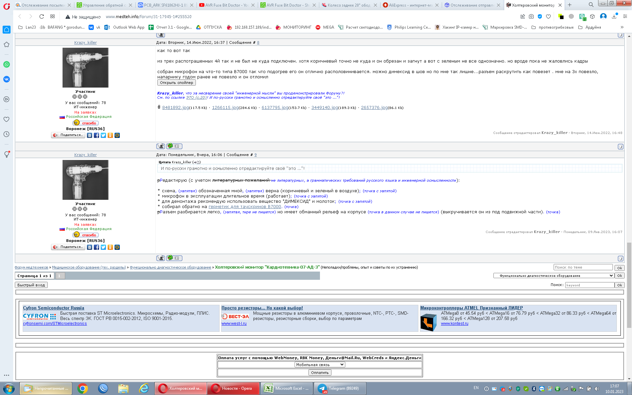This screenshot has width=632, height=395.
Task: Click Открыть спойлер button
Action: coord(176,83)
